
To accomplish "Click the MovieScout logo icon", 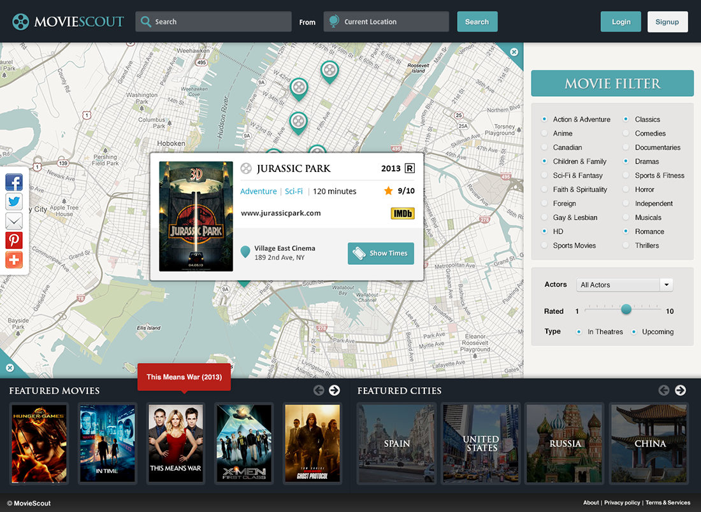I will click(x=20, y=21).
